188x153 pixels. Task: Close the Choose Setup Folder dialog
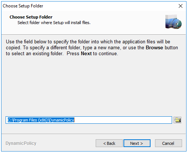(x=181, y=6)
